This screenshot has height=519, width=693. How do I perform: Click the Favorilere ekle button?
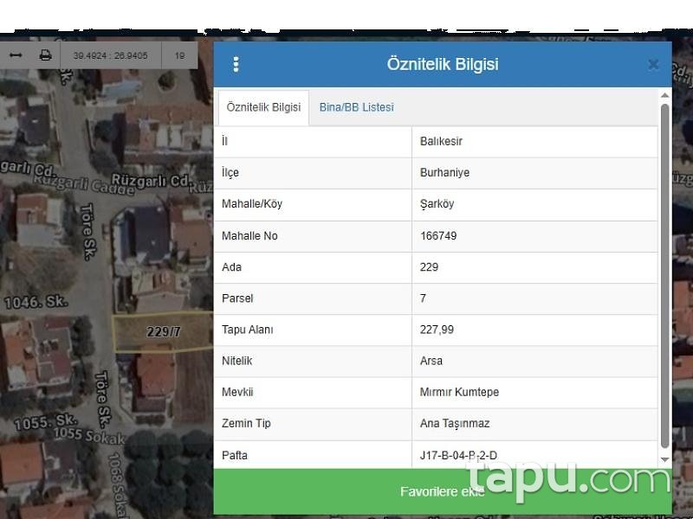[x=443, y=491]
